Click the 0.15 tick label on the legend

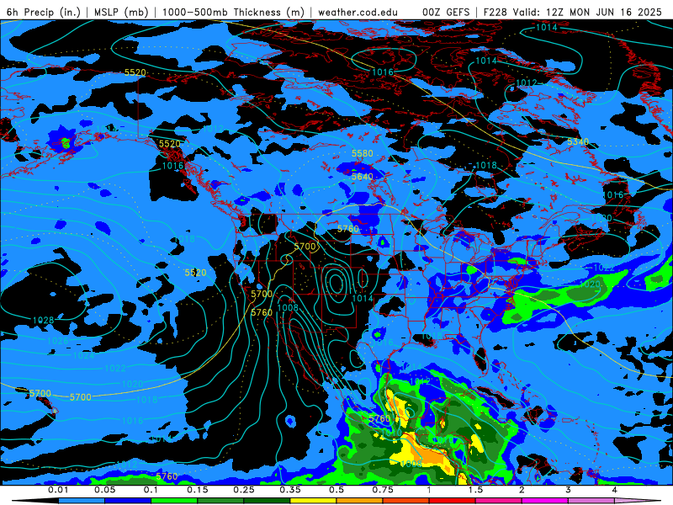click(198, 490)
